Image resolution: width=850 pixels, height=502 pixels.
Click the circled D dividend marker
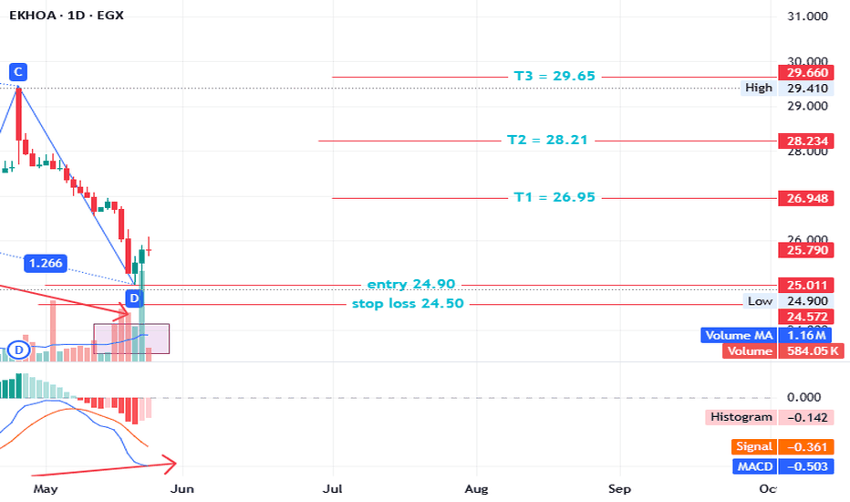[x=19, y=350]
